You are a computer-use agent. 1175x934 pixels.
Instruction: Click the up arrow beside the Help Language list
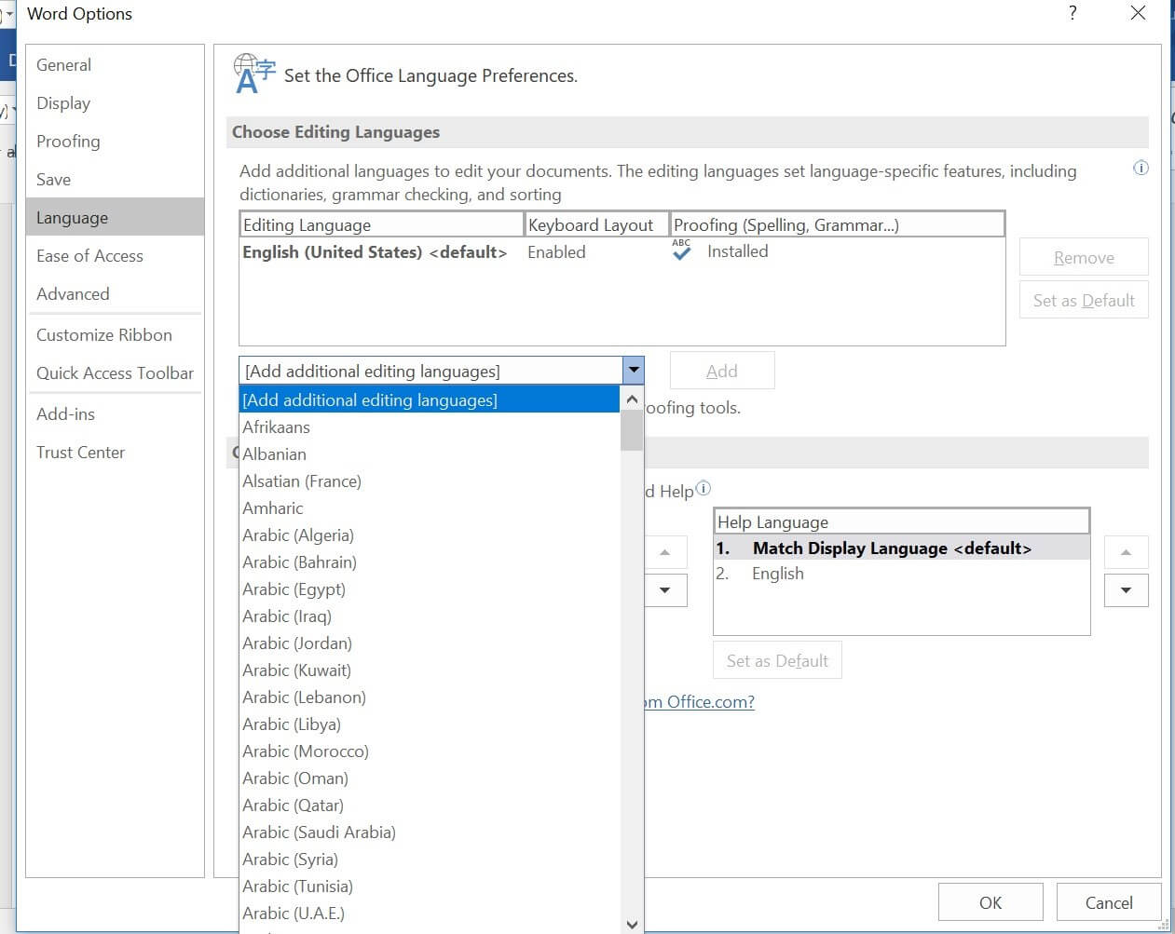(1126, 552)
